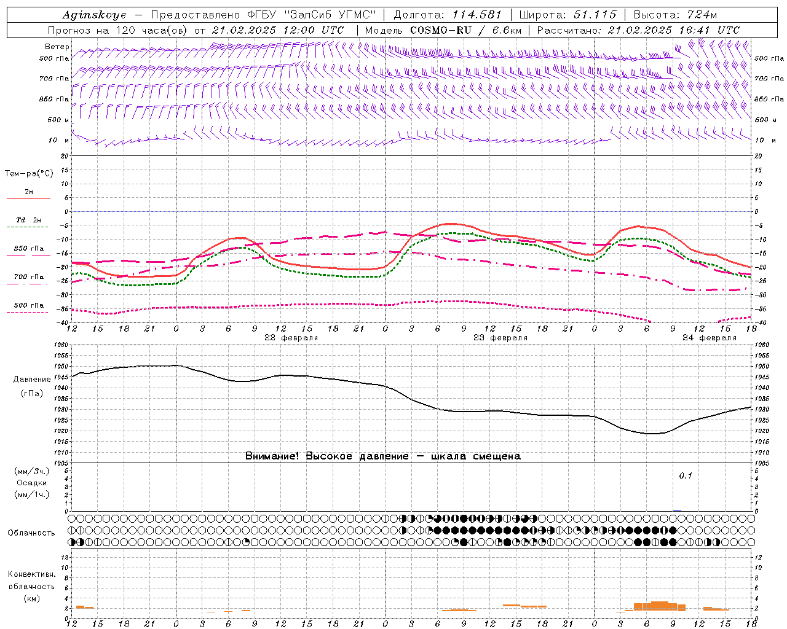
Task: Click the 'Облачность' cloud cover label
Action: point(31,533)
